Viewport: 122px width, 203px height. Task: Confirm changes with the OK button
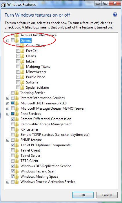pos(83,195)
